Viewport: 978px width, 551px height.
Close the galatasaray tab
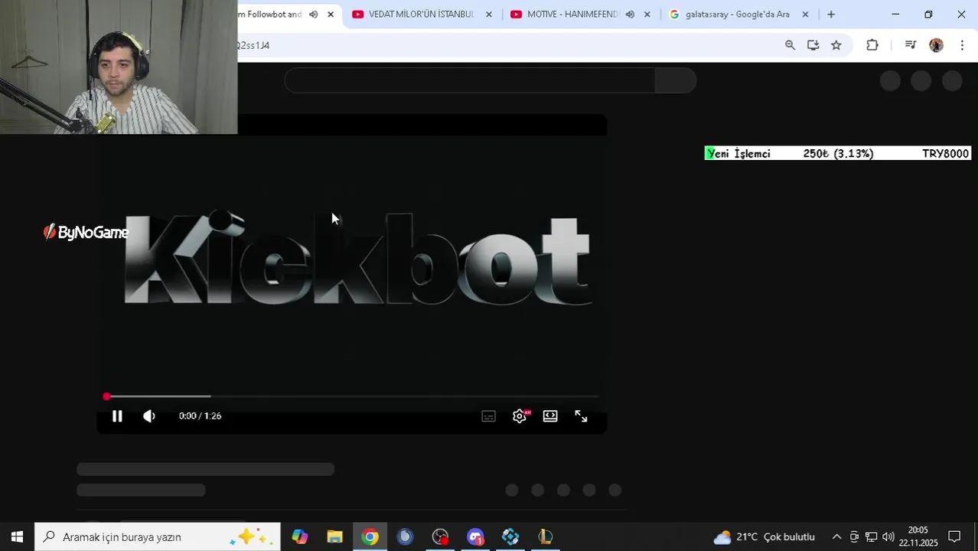tap(805, 15)
